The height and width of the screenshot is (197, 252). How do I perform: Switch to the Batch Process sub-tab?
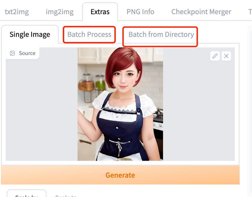[89, 34]
